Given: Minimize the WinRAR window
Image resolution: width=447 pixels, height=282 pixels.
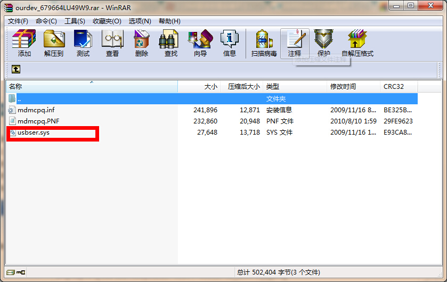Looking at the screenshot, I should pyautogui.click(x=396, y=6).
